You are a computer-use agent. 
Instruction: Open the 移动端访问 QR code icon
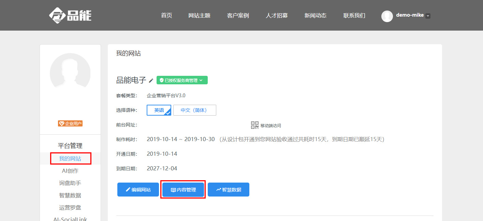(255, 125)
